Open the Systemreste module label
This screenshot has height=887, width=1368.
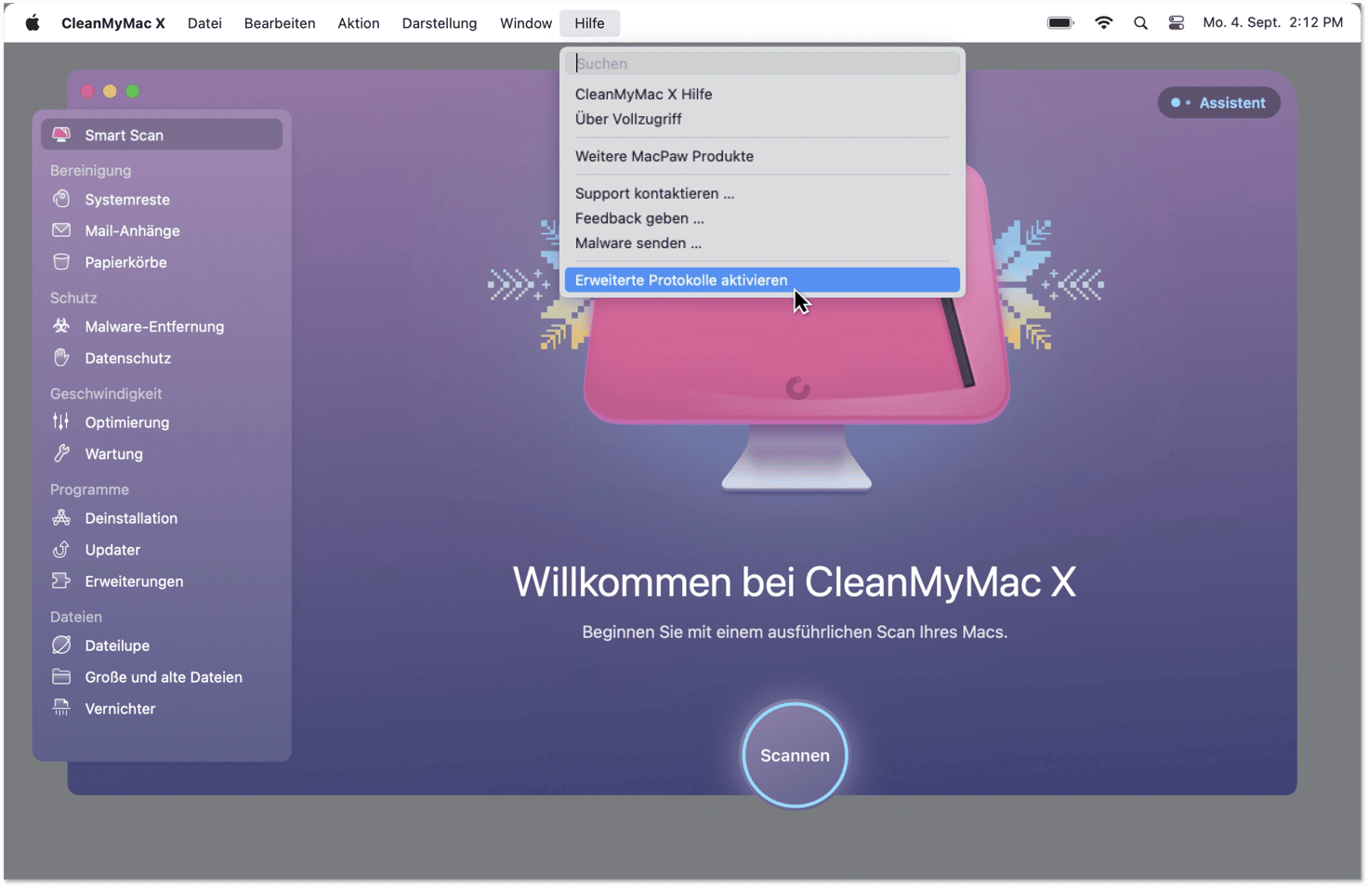pos(127,199)
